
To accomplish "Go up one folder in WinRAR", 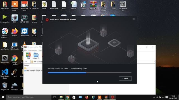I will pos(26,62).
